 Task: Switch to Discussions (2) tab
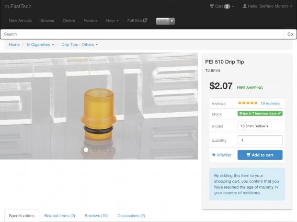pyautogui.click(x=131, y=216)
